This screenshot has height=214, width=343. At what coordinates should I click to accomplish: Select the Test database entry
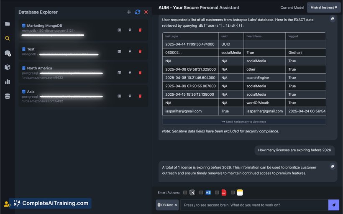83,51
